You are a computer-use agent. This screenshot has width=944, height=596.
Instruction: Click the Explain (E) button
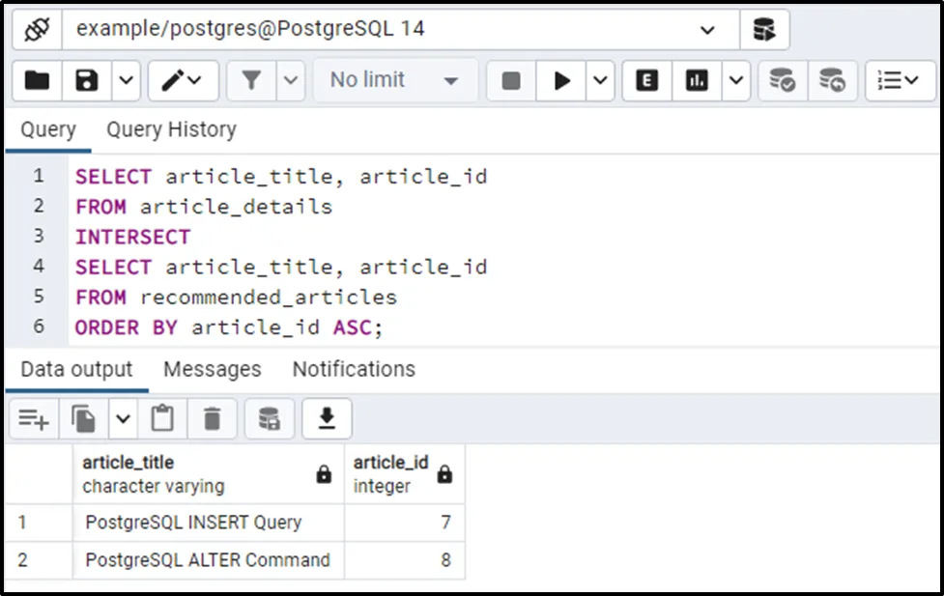(x=646, y=81)
